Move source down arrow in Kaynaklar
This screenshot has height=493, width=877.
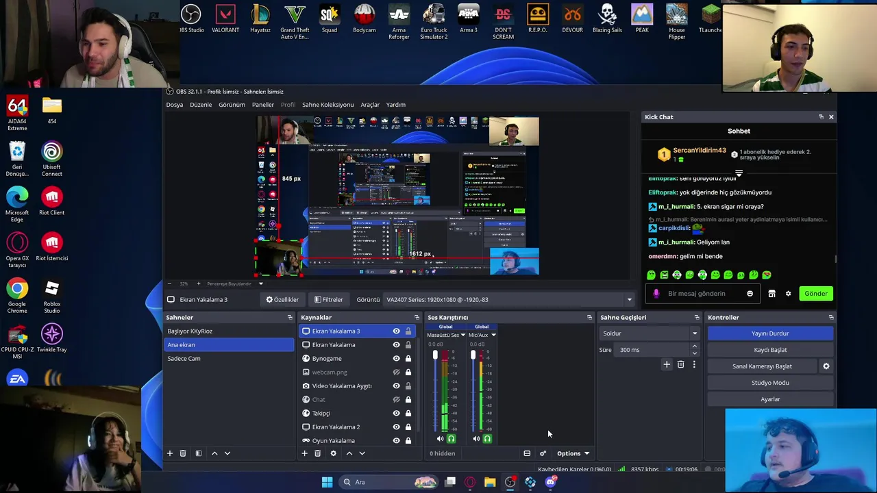coord(362,453)
